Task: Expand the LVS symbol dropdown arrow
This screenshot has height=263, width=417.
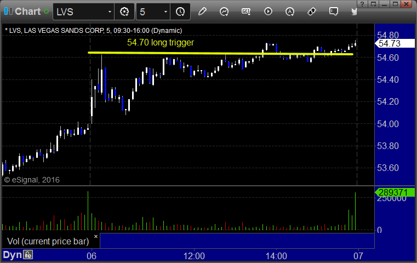Action: tap(110, 12)
